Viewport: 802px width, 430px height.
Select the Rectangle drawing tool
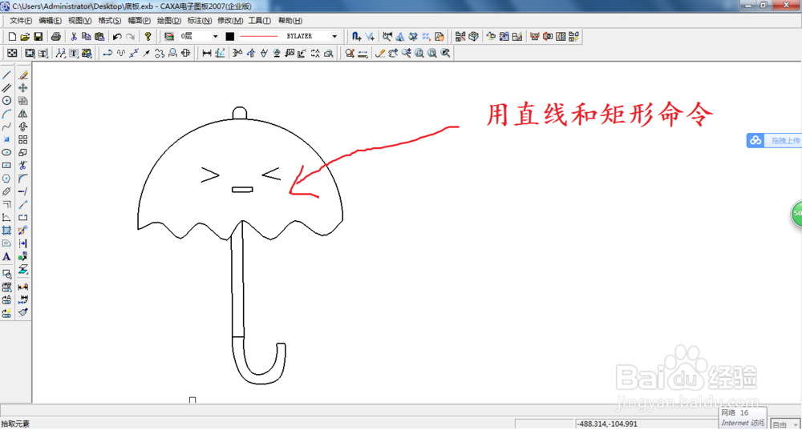point(6,166)
